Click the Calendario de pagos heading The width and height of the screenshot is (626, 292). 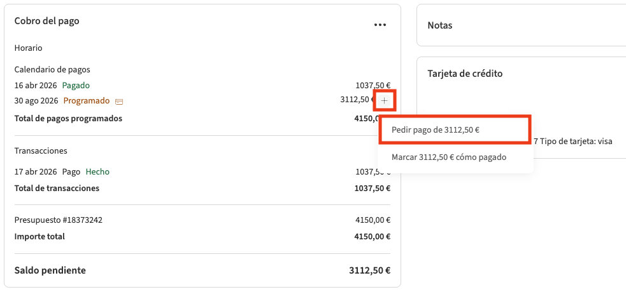point(52,69)
